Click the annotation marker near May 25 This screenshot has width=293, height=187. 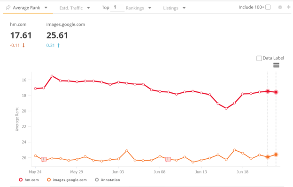click(44, 159)
